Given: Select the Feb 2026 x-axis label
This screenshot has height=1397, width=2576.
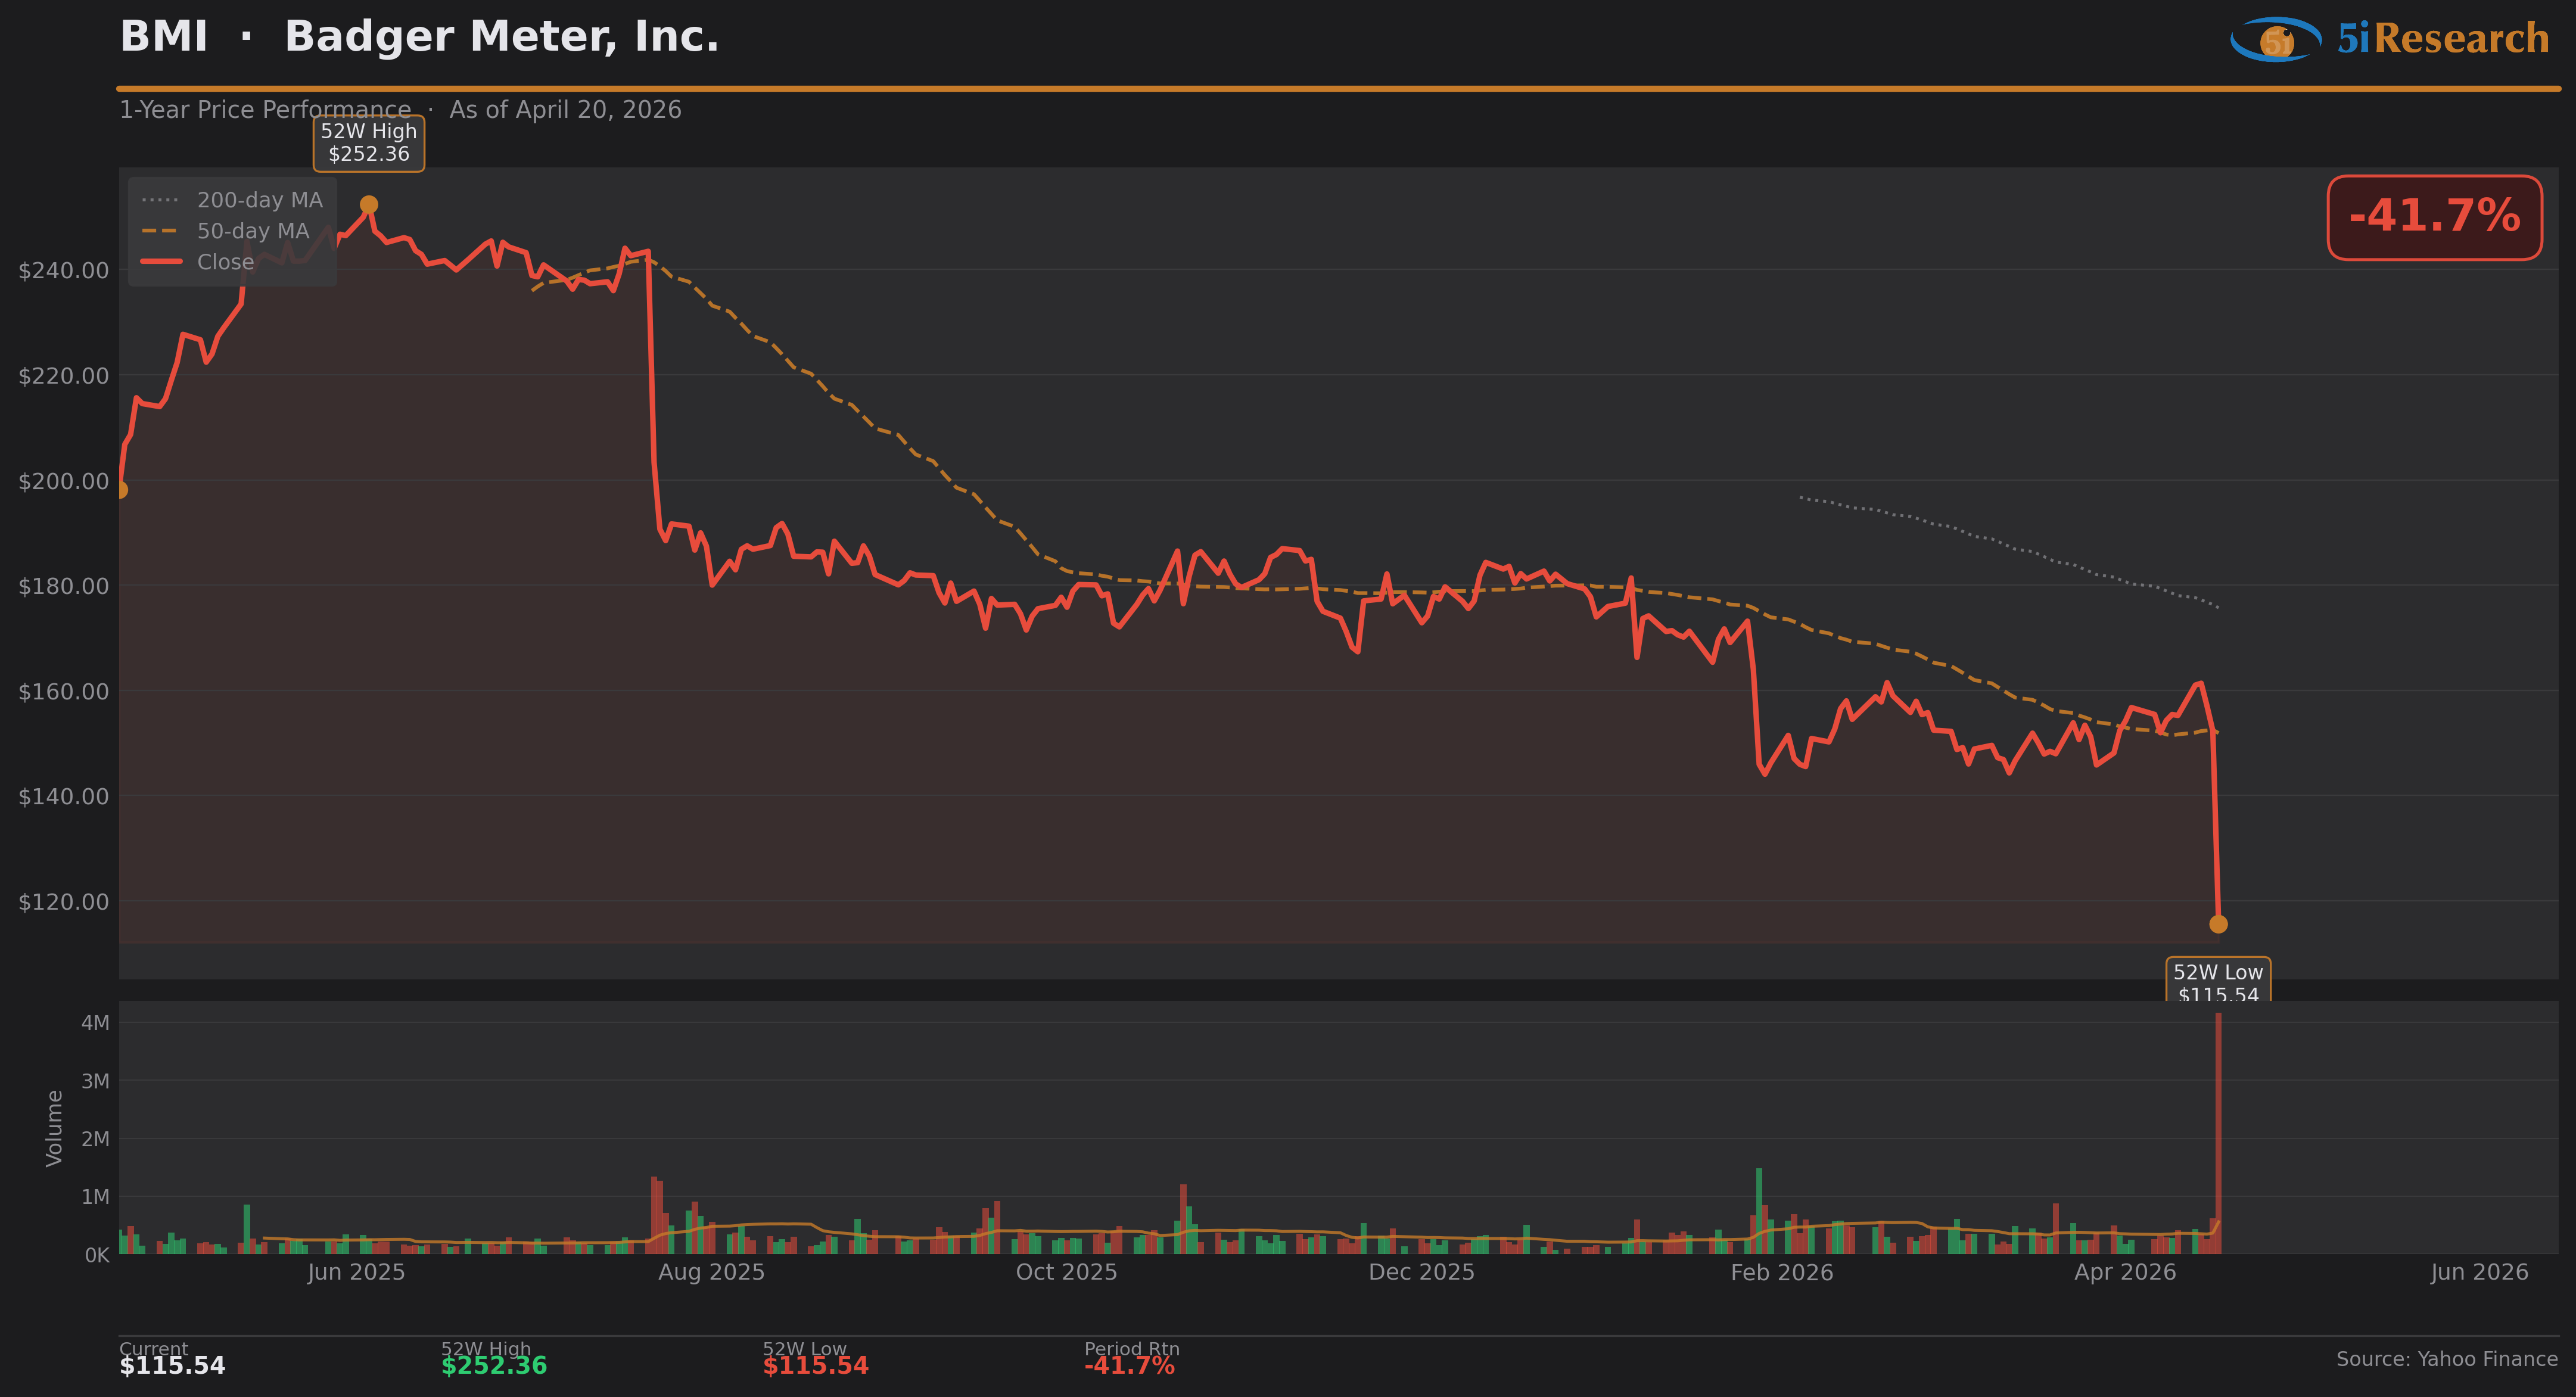Looking at the screenshot, I should click(x=1782, y=1272).
